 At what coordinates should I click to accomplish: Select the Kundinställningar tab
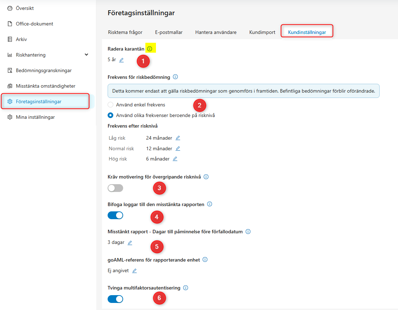point(307,32)
